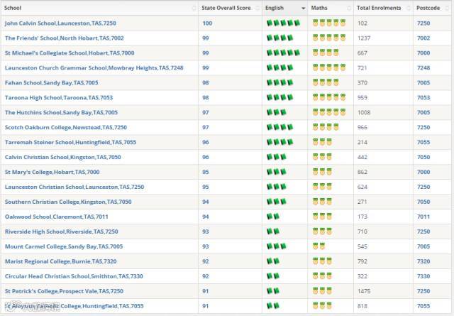Open St Patrick's College, Prospect Vale link
Screen dimensions: 454x316
tap(64, 291)
